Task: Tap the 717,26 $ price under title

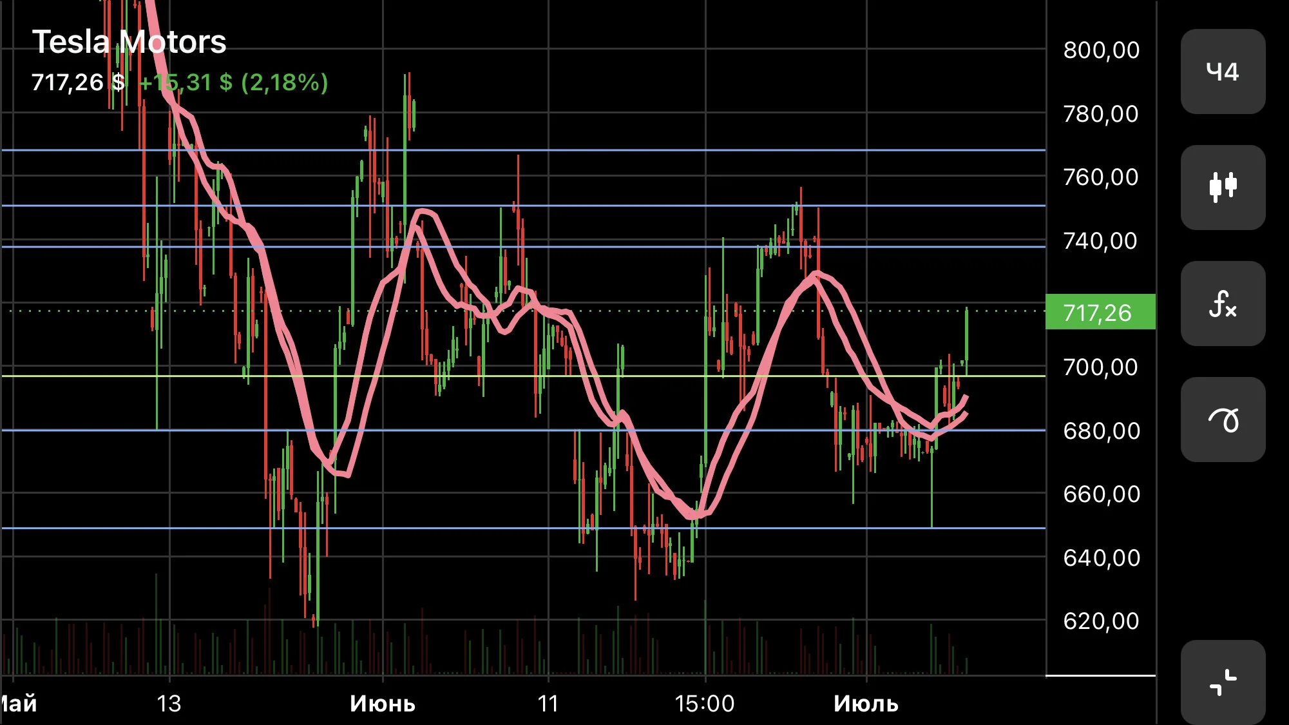Action: [x=79, y=82]
